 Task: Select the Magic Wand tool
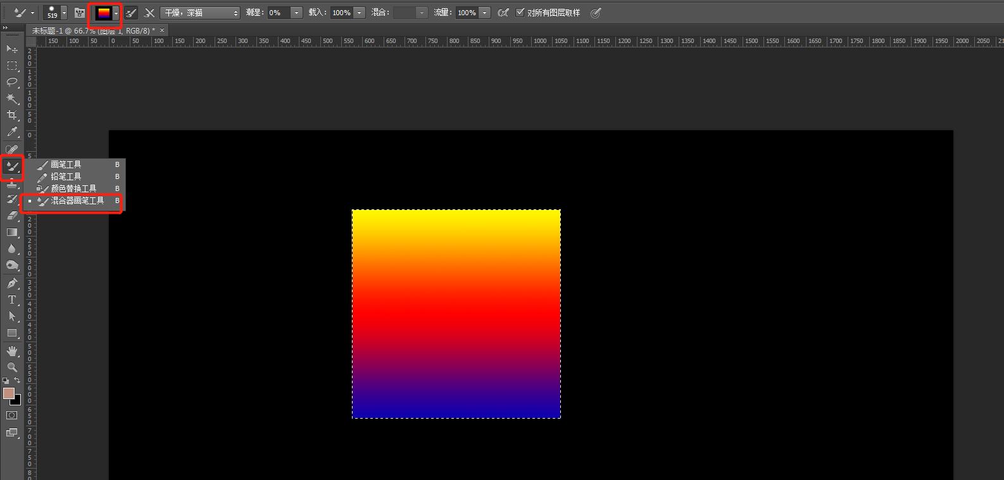pyautogui.click(x=12, y=99)
